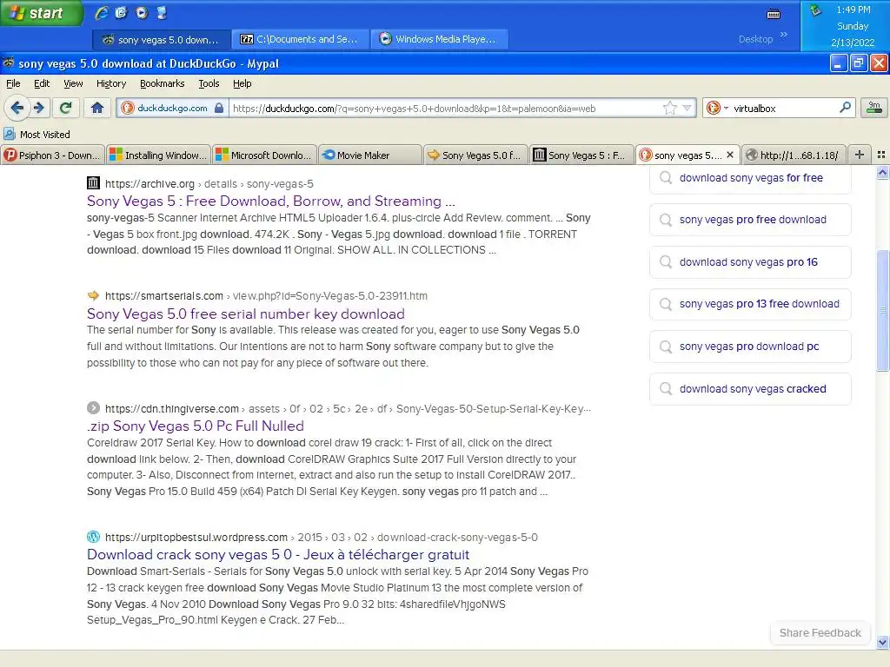
Task: Bookmark page using the star icon
Action: pyautogui.click(x=670, y=108)
